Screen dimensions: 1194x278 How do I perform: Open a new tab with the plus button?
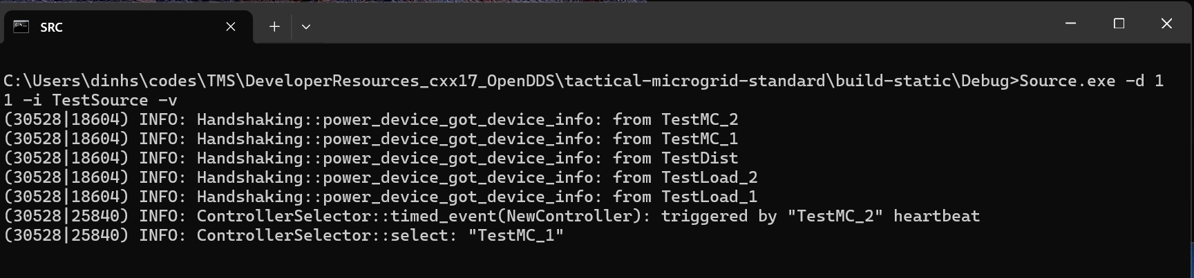274,27
